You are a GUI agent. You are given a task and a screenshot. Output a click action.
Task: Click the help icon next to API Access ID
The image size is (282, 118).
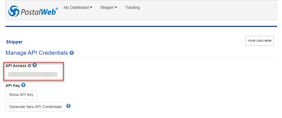[34, 65]
